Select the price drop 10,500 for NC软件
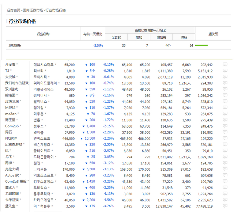The height and width of the screenshot is (212, 234). 90,139
